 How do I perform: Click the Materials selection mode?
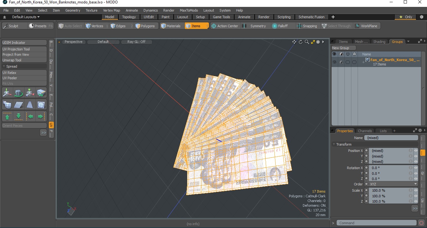tap(171, 26)
